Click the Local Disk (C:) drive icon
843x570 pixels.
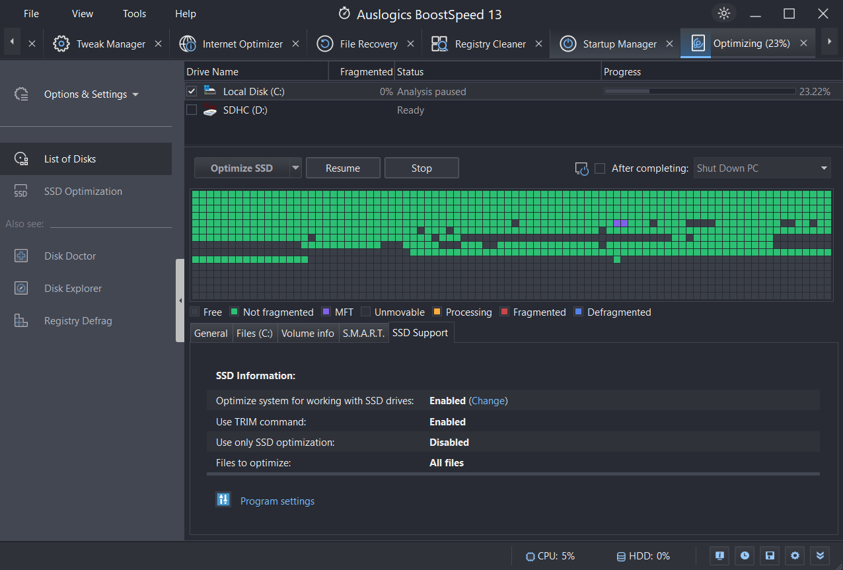(x=210, y=91)
